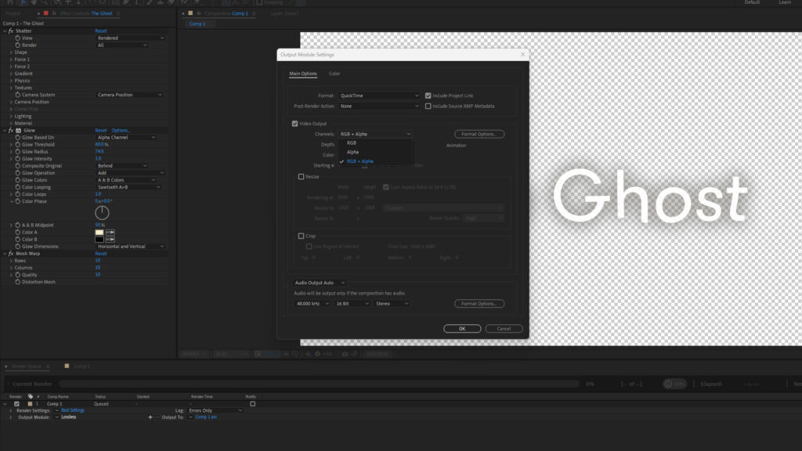Image resolution: width=802 pixels, height=451 pixels.
Task: Click OK to confirm Output Module Settings
Action: pyautogui.click(x=462, y=328)
